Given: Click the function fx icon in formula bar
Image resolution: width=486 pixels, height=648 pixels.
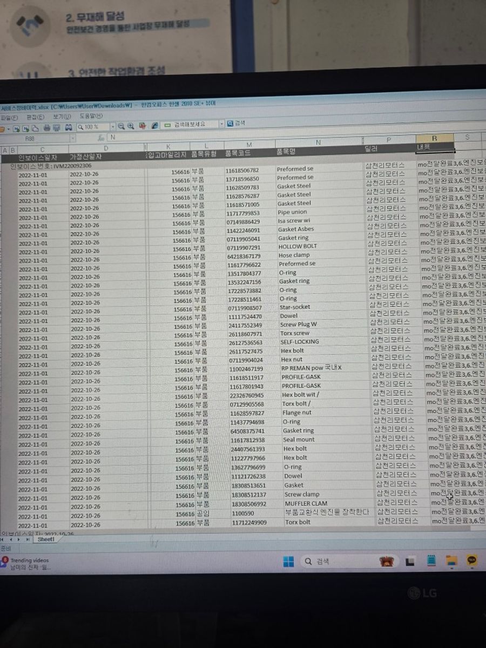Looking at the screenshot, I should [101, 138].
